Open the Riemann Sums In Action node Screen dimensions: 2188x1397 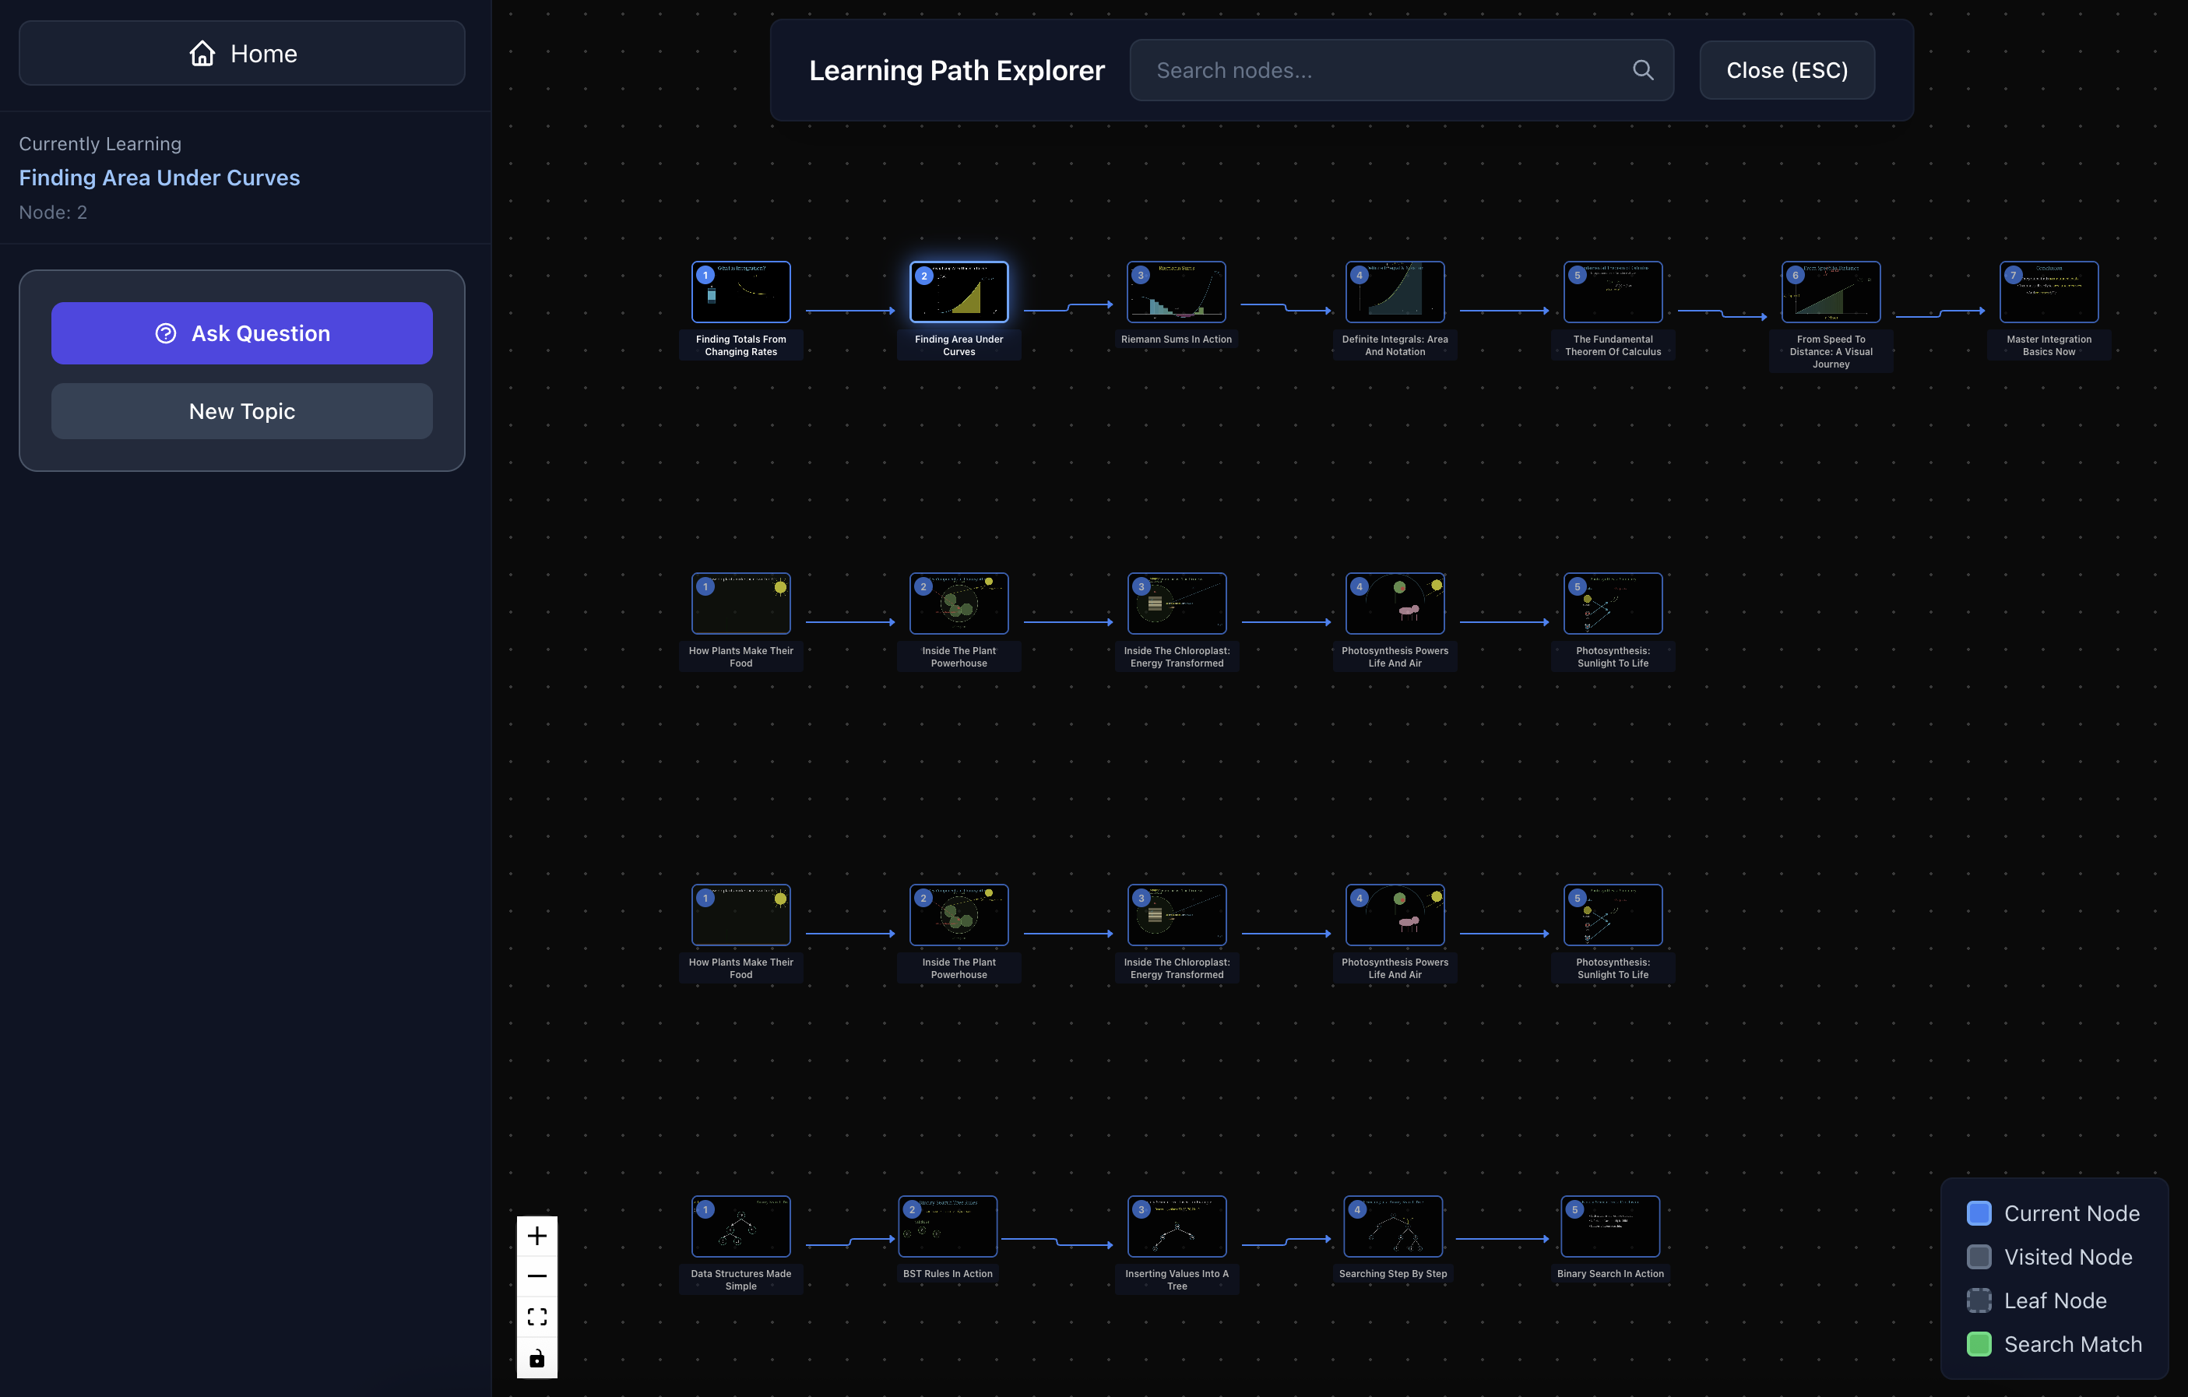pyautogui.click(x=1176, y=293)
